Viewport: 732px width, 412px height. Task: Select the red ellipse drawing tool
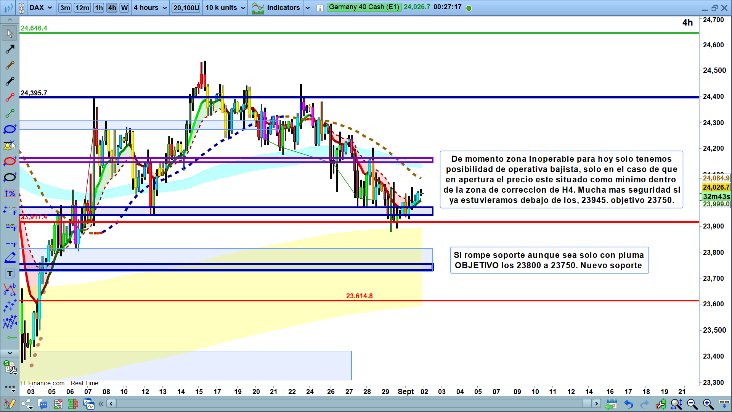10,161
